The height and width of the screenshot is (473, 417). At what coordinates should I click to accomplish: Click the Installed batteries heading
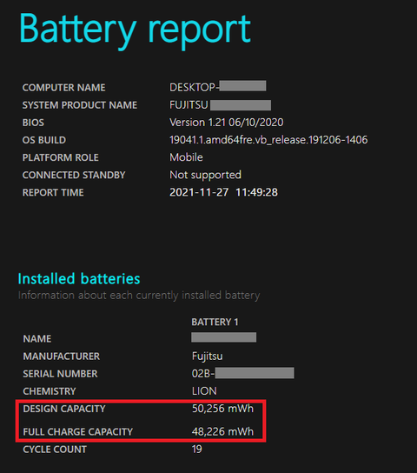click(x=79, y=278)
